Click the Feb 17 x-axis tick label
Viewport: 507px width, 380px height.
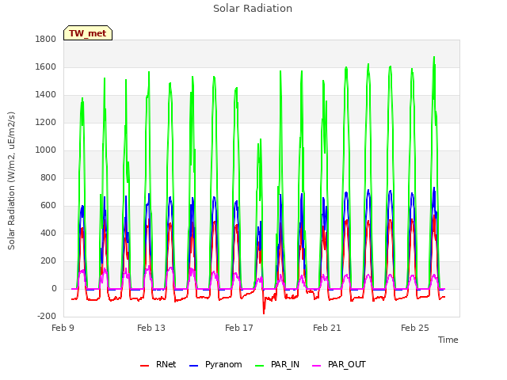tap(239, 328)
